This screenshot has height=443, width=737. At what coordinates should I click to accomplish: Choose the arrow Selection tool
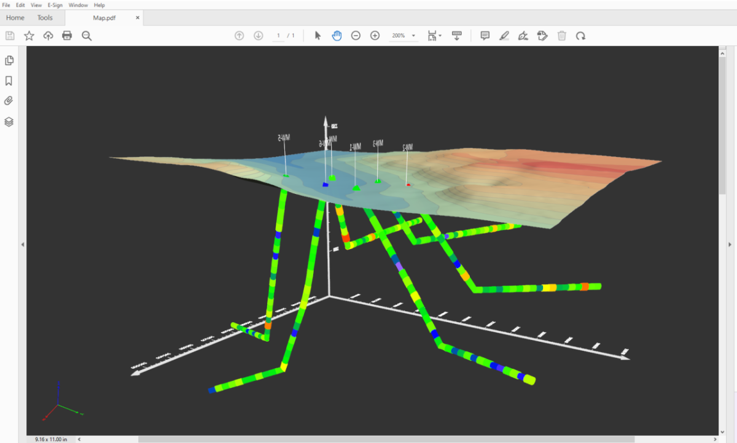318,36
